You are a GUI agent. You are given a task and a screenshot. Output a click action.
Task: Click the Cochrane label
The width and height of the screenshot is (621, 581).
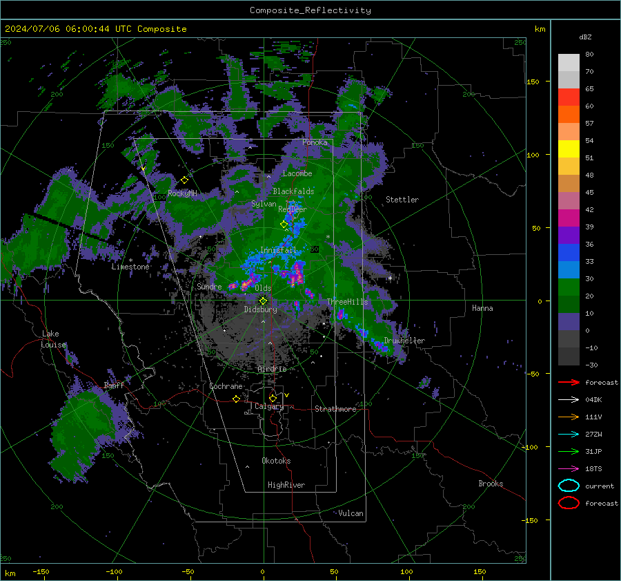point(226,386)
